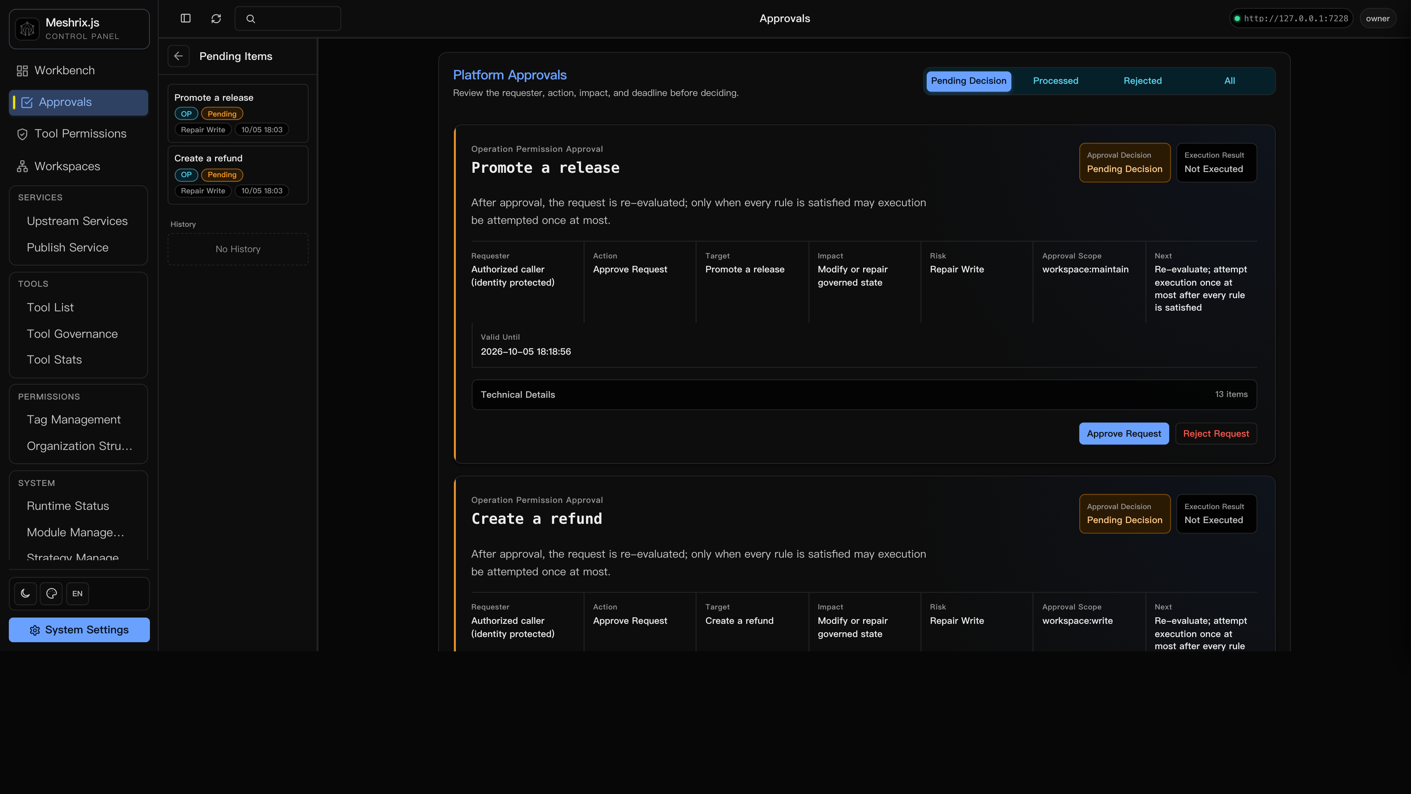Switch to the Rejected tab
The image size is (1411, 794).
[1142, 81]
